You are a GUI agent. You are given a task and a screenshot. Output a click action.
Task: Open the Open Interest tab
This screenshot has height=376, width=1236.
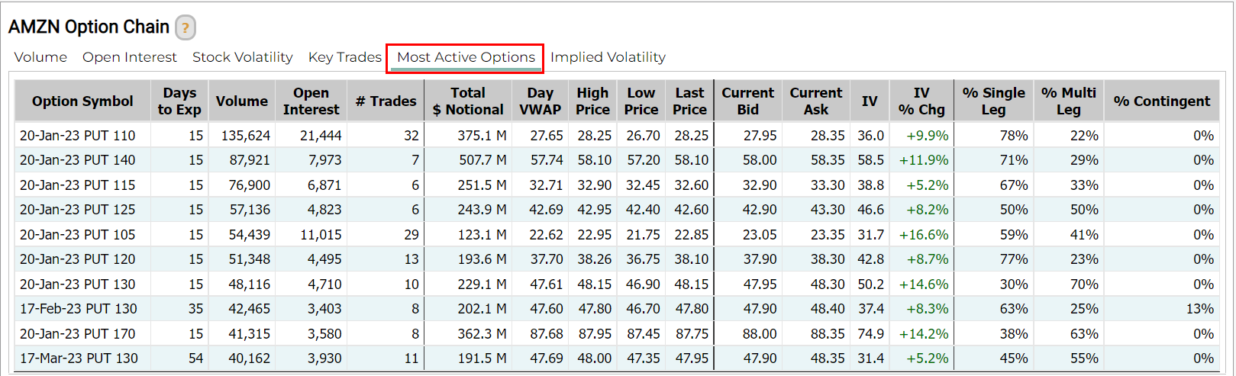point(129,57)
